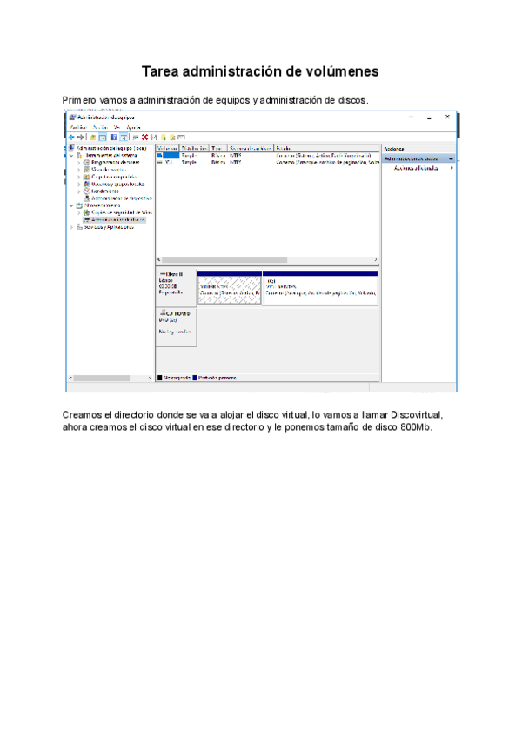Viewport: 522px width, 738px height.
Task: Open the Archivo menu
Action: [78, 127]
